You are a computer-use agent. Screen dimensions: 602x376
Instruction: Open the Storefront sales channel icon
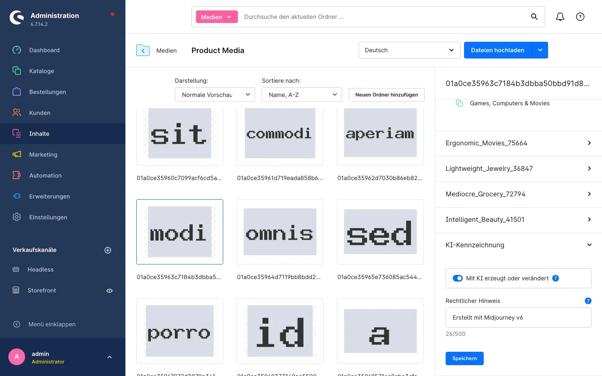16,290
